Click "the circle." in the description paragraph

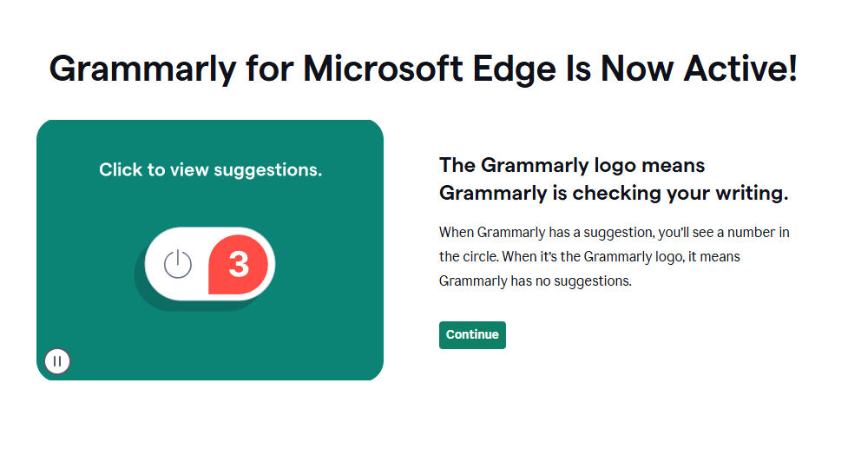pyautogui.click(x=464, y=257)
